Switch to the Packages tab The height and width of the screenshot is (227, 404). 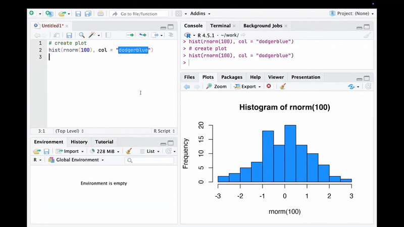point(232,77)
